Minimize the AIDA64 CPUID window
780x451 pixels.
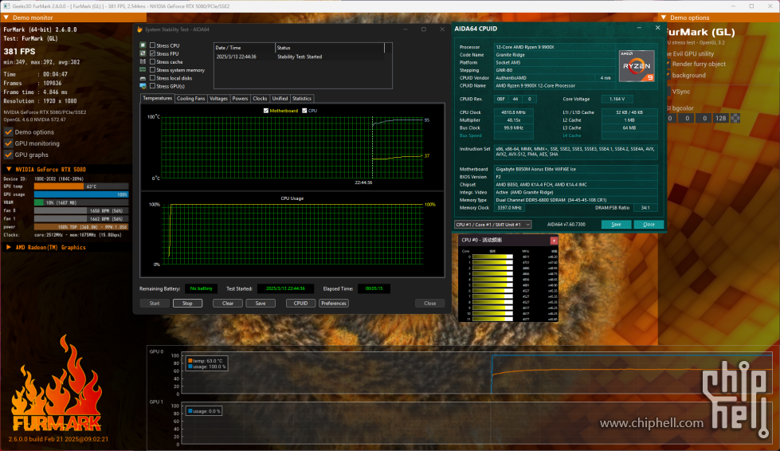639,29
